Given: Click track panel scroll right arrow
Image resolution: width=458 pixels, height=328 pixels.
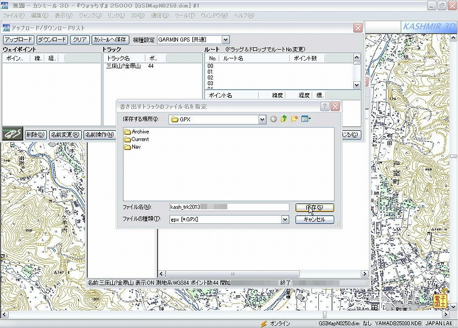Looking at the screenshot, I should coord(365,274).
